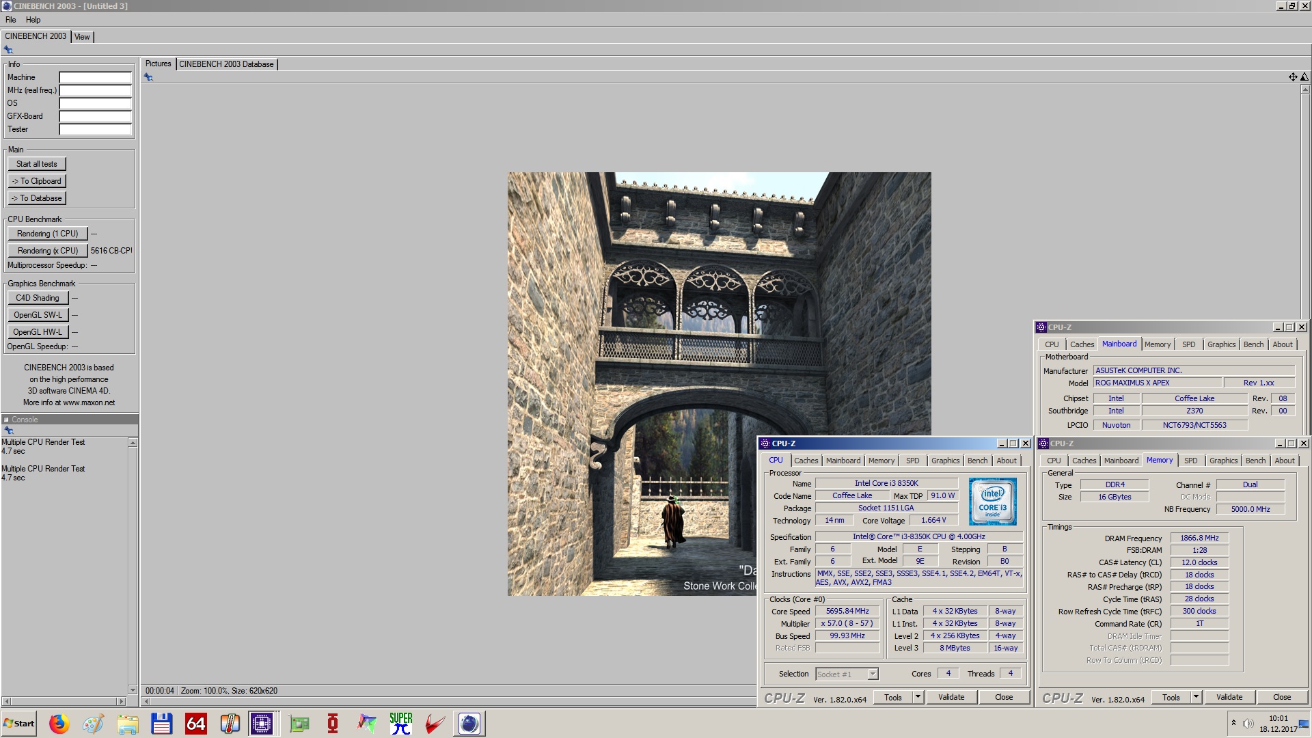Image resolution: width=1312 pixels, height=738 pixels.
Task: Click the triangle icon at the picture view's top right
Action: coord(1304,77)
